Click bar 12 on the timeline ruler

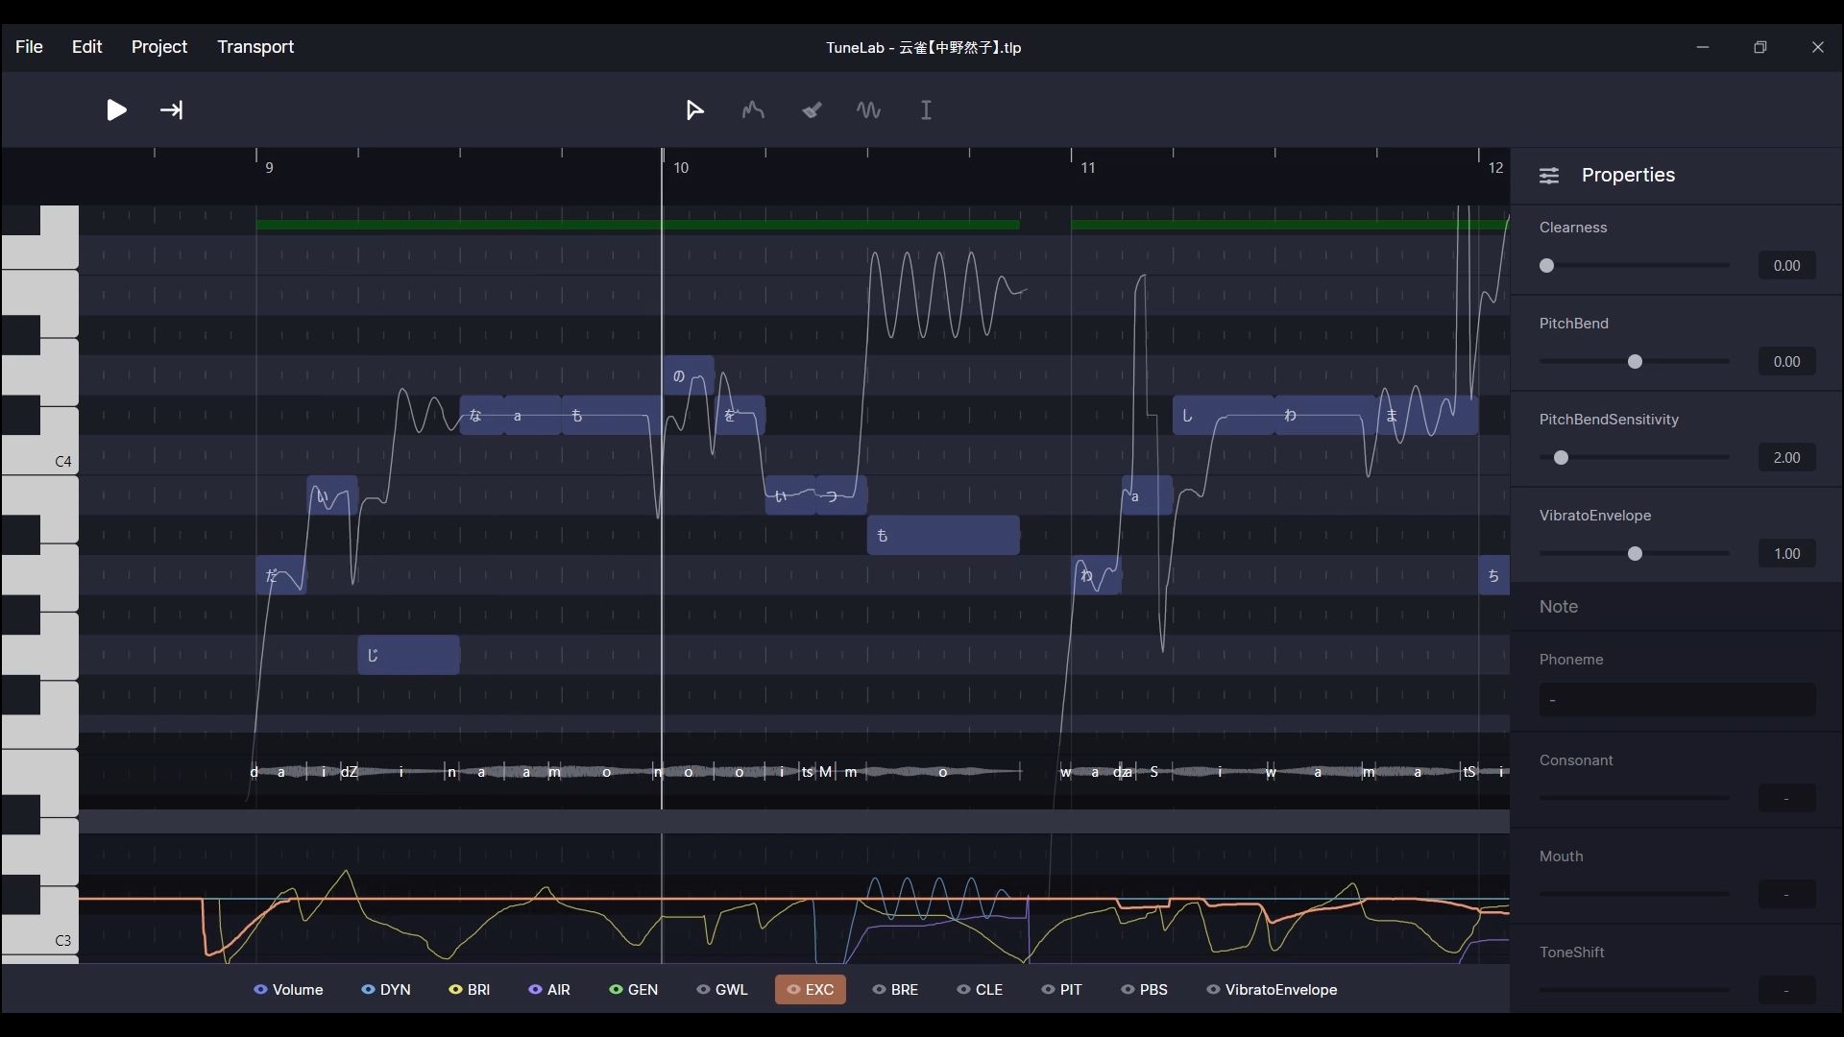(x=1495, y=168)
